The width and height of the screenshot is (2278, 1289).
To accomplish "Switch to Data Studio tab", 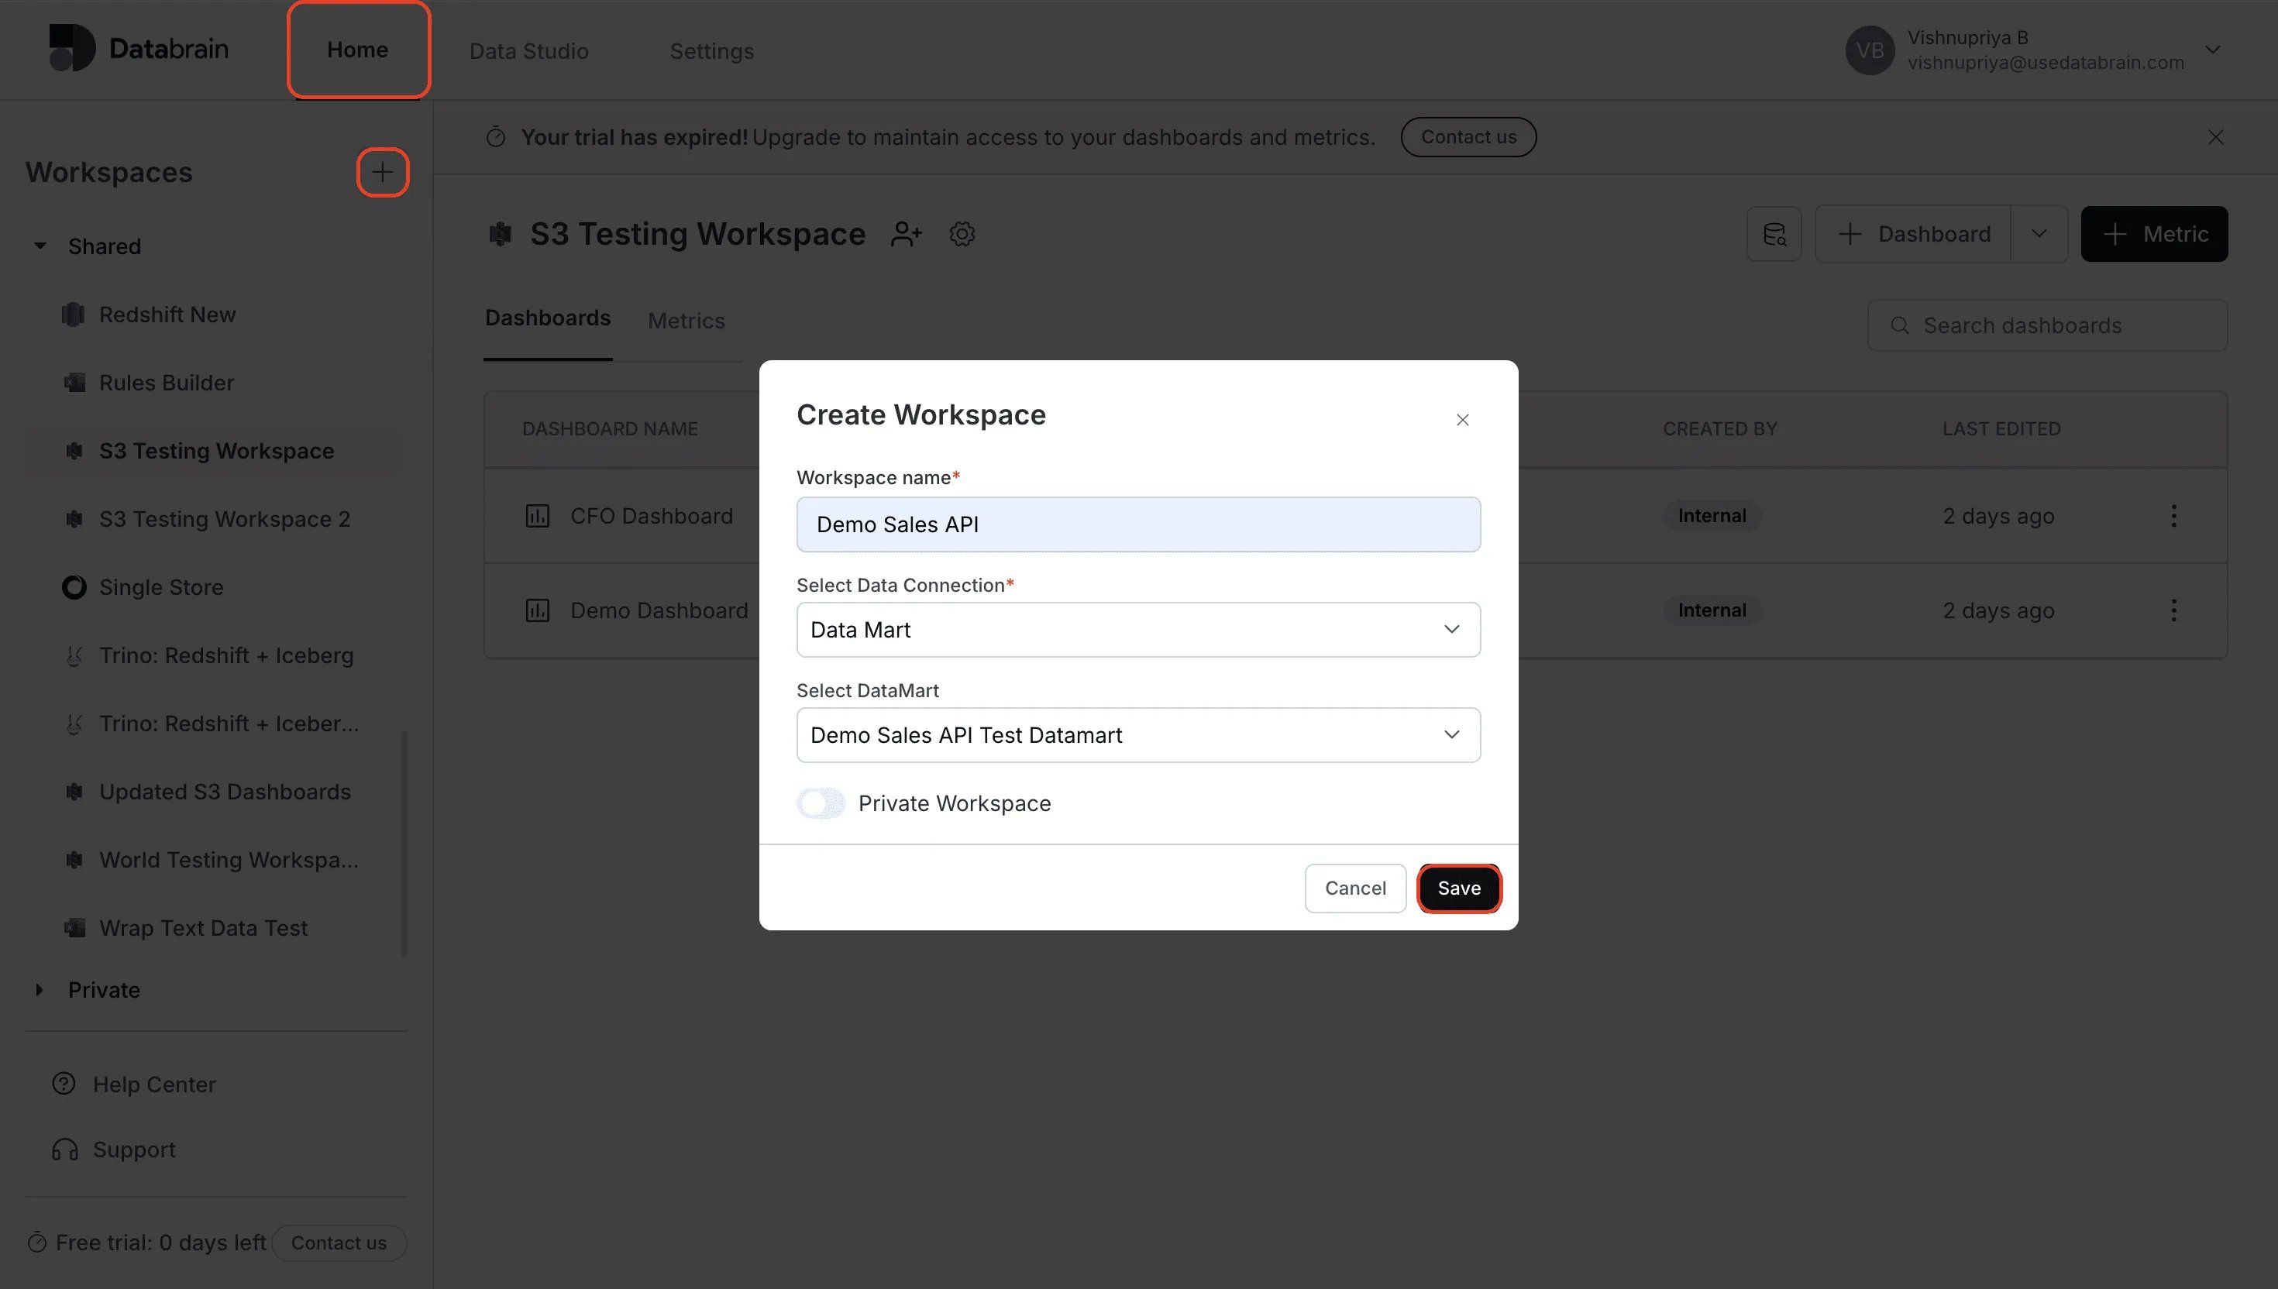I will 528,50.
